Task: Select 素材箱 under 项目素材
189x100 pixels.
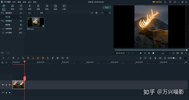Action: click(x=8, y=17)
